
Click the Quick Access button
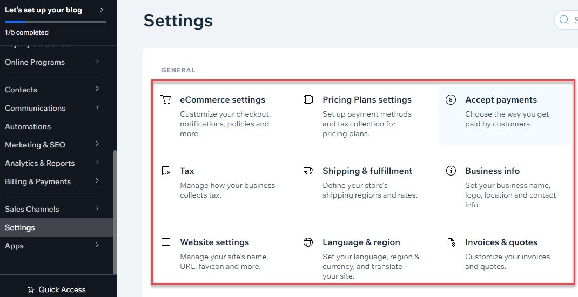click(56, 289)
